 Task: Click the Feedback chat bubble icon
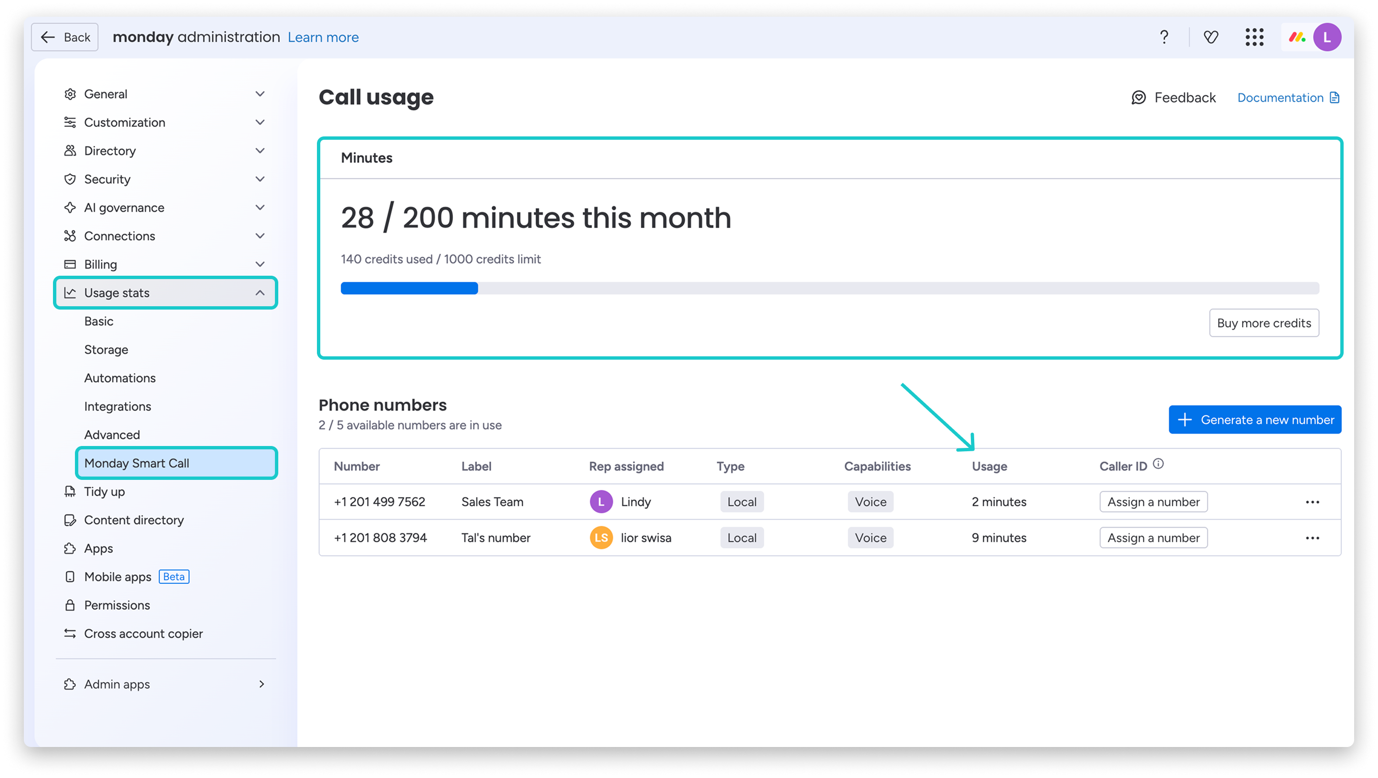pyautogui.click(x=1139, y=97)
